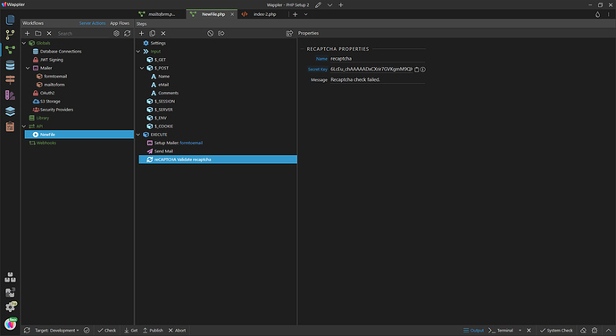This screenshot has width=616, height=336.
Task: Open the Workflows sidebar icon
Action: coord(10,50)
